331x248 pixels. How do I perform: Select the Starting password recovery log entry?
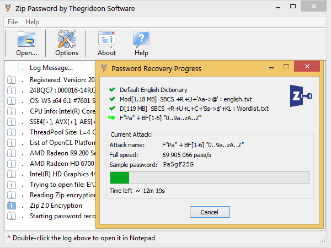pos(62,216)
